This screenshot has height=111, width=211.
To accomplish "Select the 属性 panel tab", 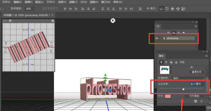I will pos(161,56).
